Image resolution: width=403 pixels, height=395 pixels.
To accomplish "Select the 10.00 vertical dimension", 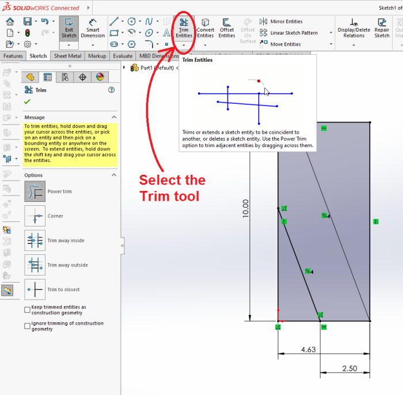I will (246, 208).
